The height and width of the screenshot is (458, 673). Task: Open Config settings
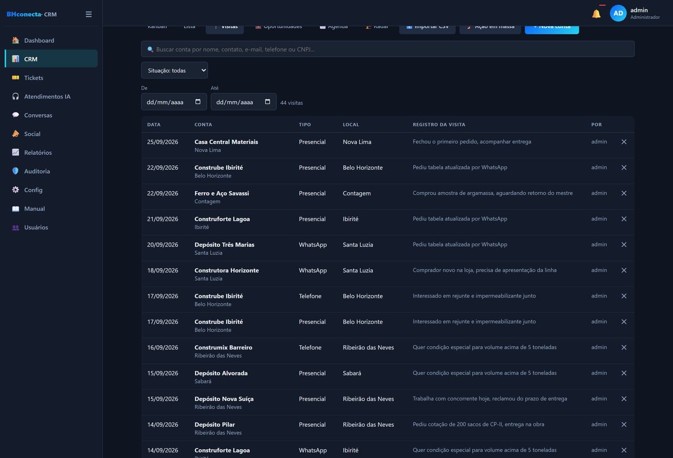51,190
